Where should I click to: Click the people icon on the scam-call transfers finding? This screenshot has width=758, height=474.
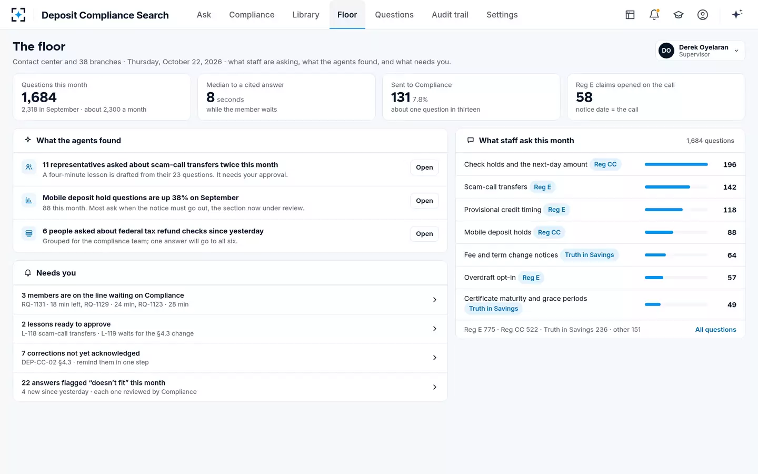pos(29,167)
